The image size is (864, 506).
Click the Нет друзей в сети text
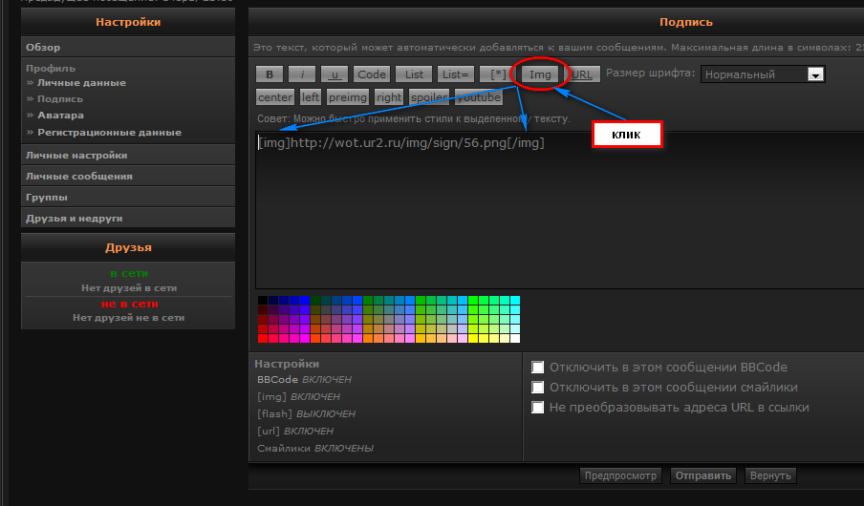coord(129,288)
